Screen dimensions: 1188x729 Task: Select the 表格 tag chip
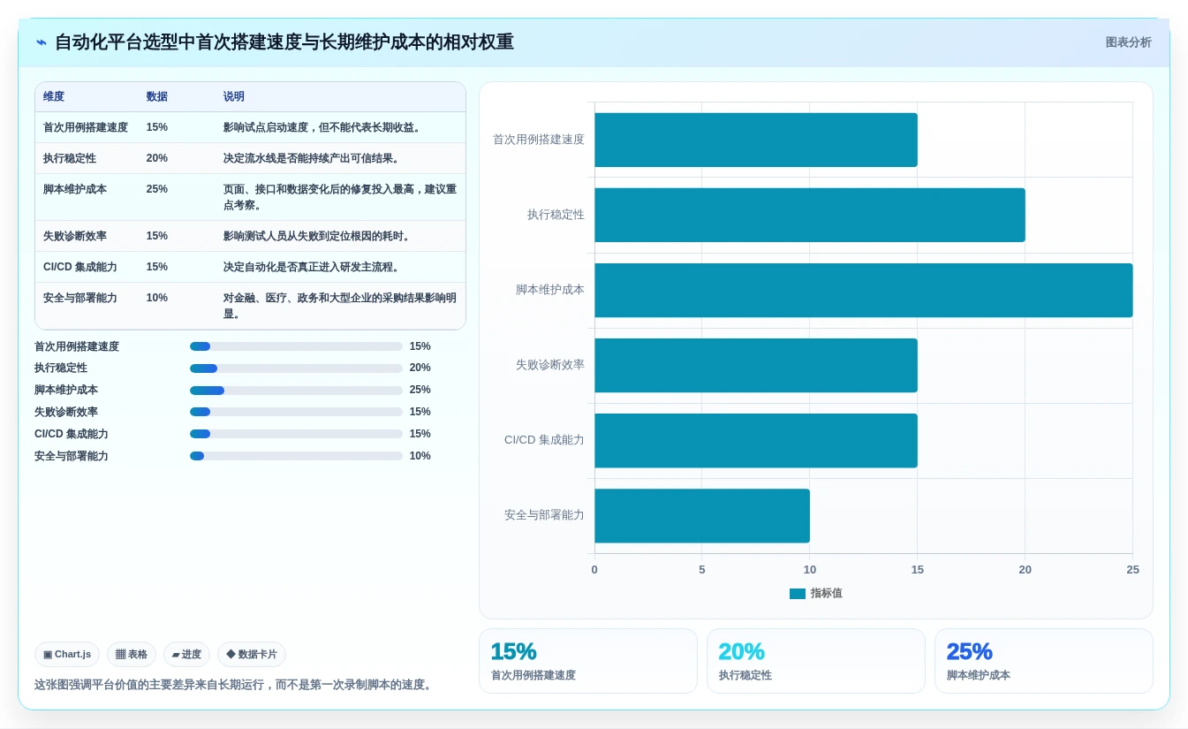coord(132,654)
